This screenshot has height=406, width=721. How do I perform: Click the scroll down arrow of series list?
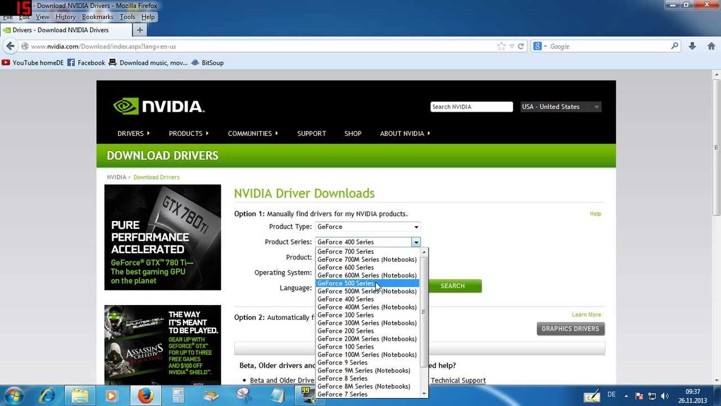click(x=424, y=393)
